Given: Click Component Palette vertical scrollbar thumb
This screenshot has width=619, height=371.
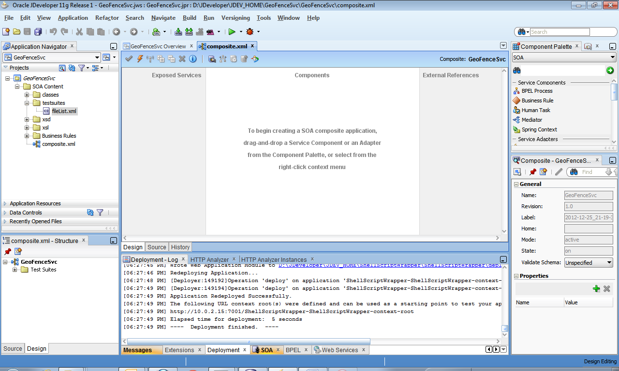Looking at the screenshot, I should tap(614, 93).
